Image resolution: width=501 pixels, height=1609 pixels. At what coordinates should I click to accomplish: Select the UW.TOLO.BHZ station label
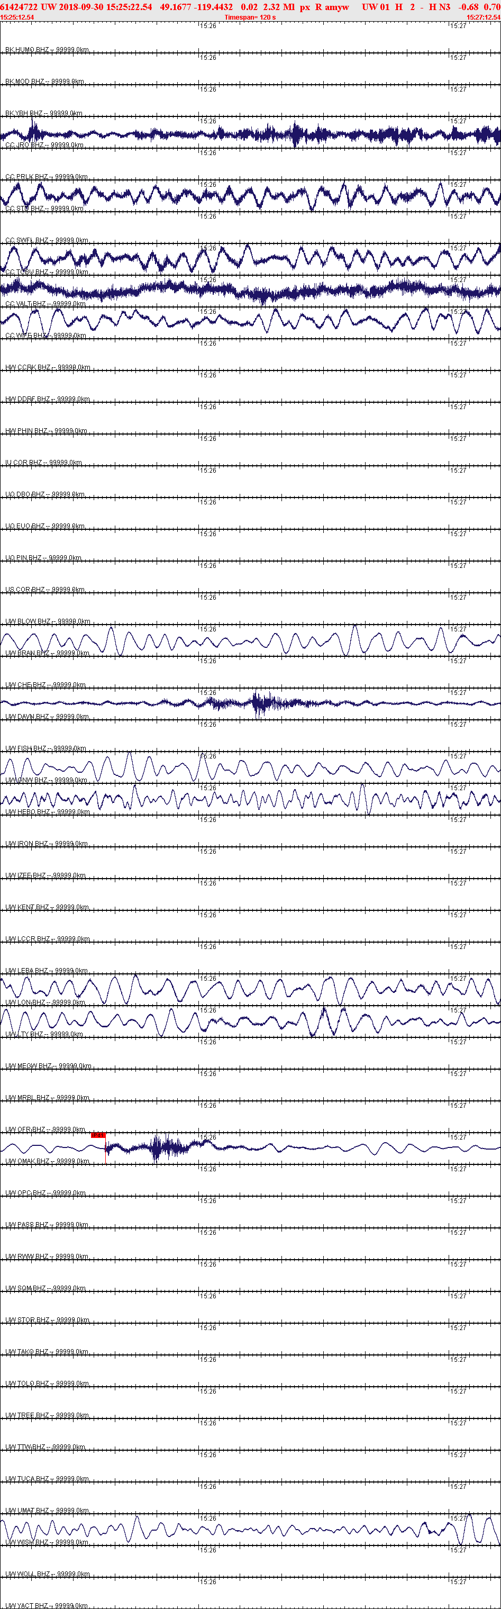tap(48, 1384)
